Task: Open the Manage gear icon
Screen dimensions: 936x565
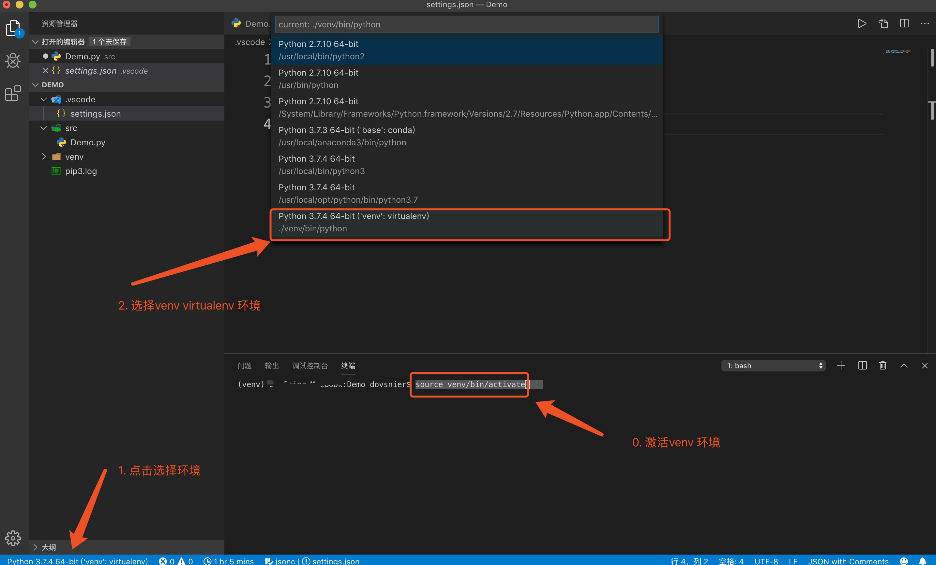Action: pyautogui.click(x=13, y=538)
